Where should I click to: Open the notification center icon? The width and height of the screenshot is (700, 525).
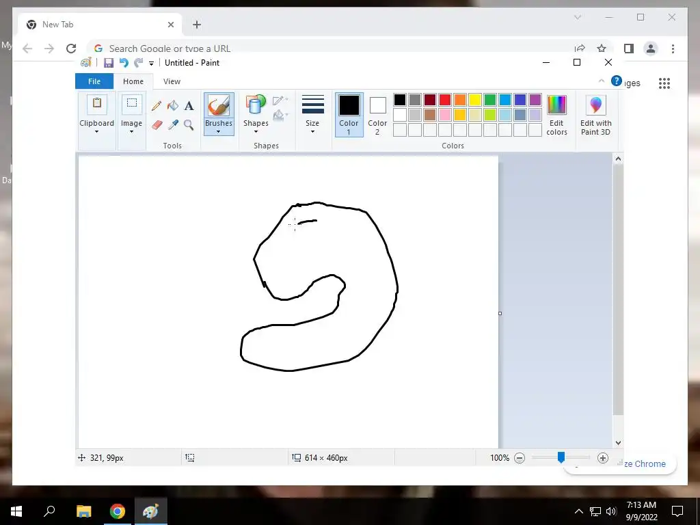click(677, 511)
